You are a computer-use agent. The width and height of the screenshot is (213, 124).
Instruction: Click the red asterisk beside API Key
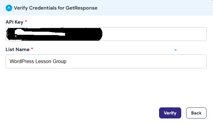click(x=26, y=22)
